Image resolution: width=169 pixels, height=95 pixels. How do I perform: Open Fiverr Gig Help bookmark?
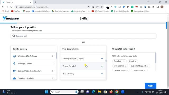[x=120, y=11]
